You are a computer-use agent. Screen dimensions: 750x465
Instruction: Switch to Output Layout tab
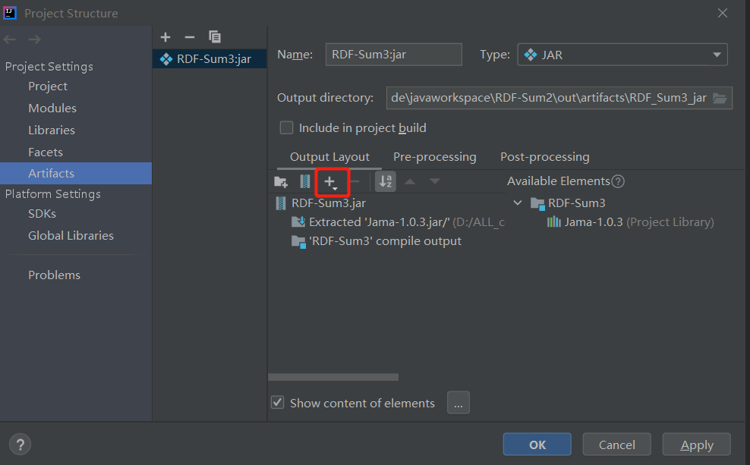(x=329, y=157)
